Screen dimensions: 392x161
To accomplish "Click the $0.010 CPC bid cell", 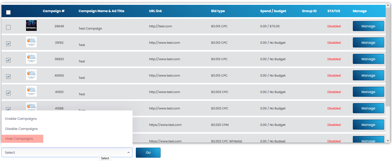I will tap(219, 43).
